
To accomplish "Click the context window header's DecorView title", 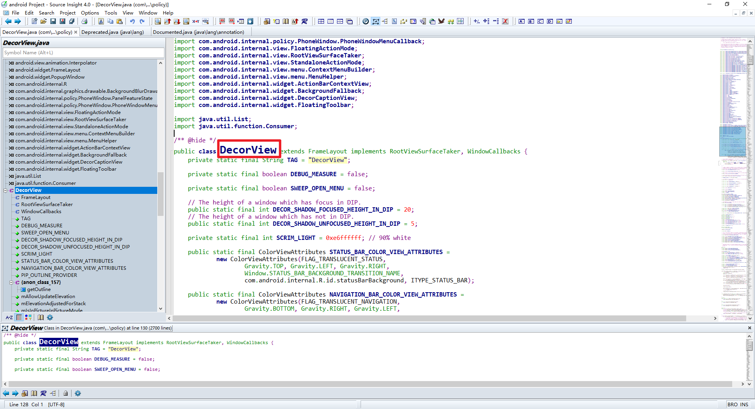I will [x=26, y=328].
